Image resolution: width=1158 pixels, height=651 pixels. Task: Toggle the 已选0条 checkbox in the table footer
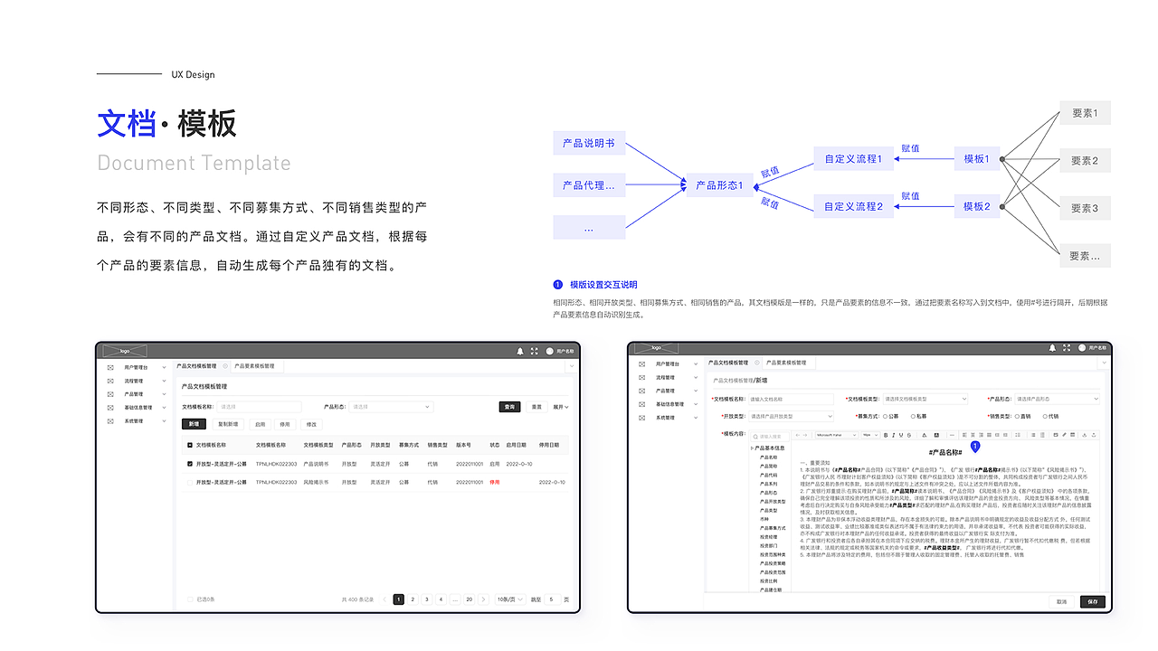(x=190, y=599)
